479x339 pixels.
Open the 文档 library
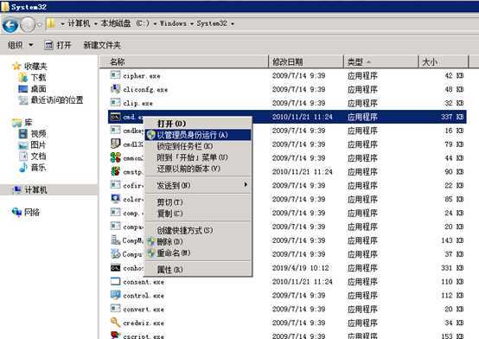pos(32,157)
